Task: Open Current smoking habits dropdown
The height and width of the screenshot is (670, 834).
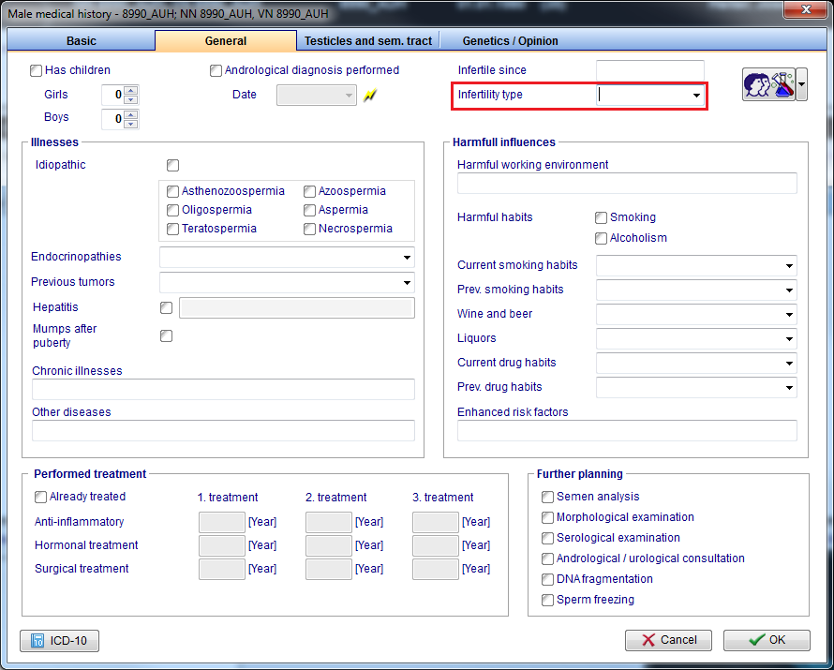Action: click(789, 266)
